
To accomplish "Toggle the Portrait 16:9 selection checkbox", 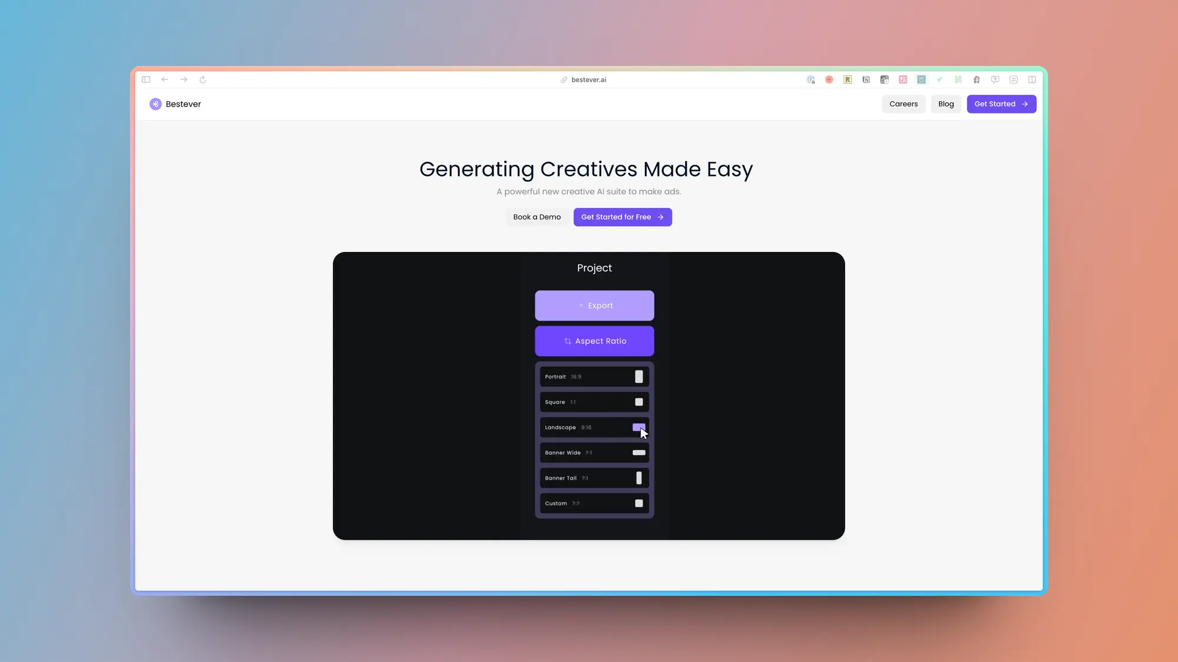I will pyautogui.click(x=639, y=377).
